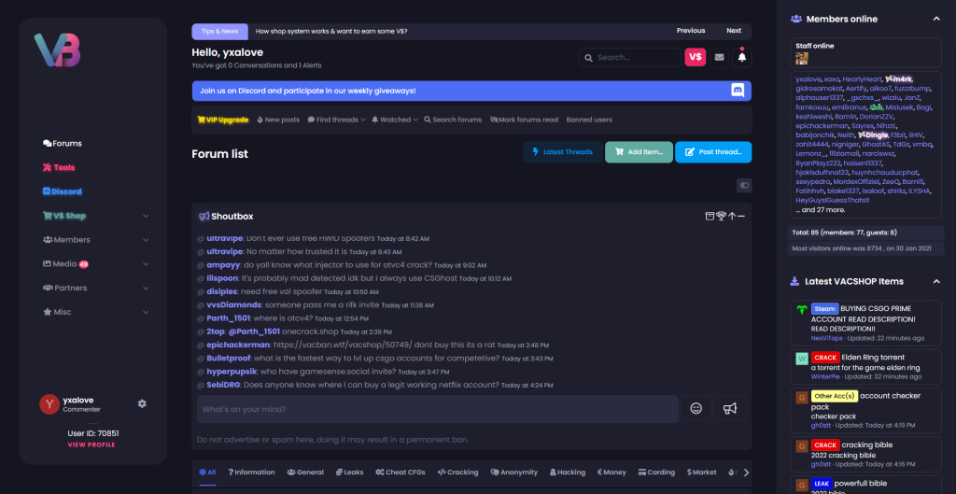Select the Anonymity forum tab
The image size is (956, 494).
tap(514, 472)
